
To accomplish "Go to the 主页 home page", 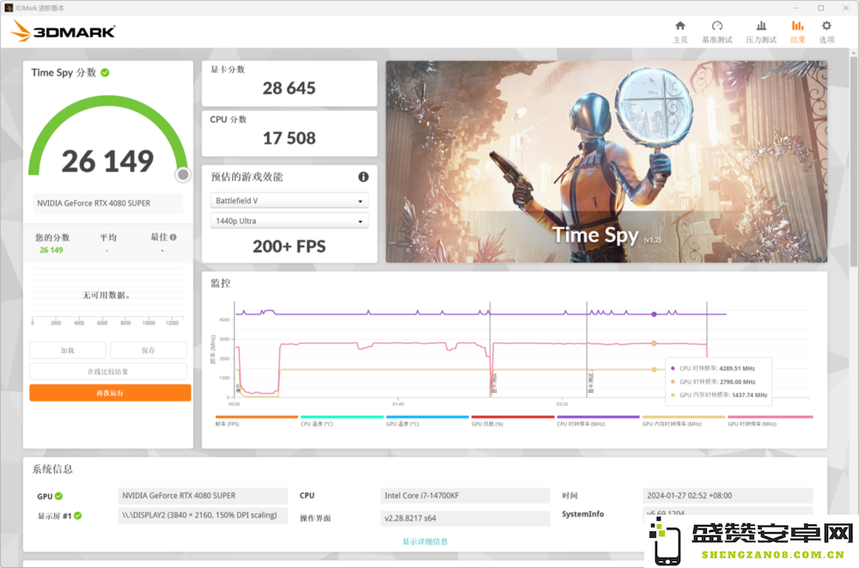I will (679, 32).
